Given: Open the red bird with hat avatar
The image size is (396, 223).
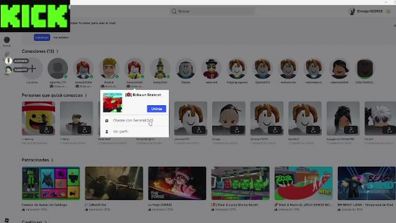Looking at the screenshot, I should pyautogui.click(x=211, y=68).
